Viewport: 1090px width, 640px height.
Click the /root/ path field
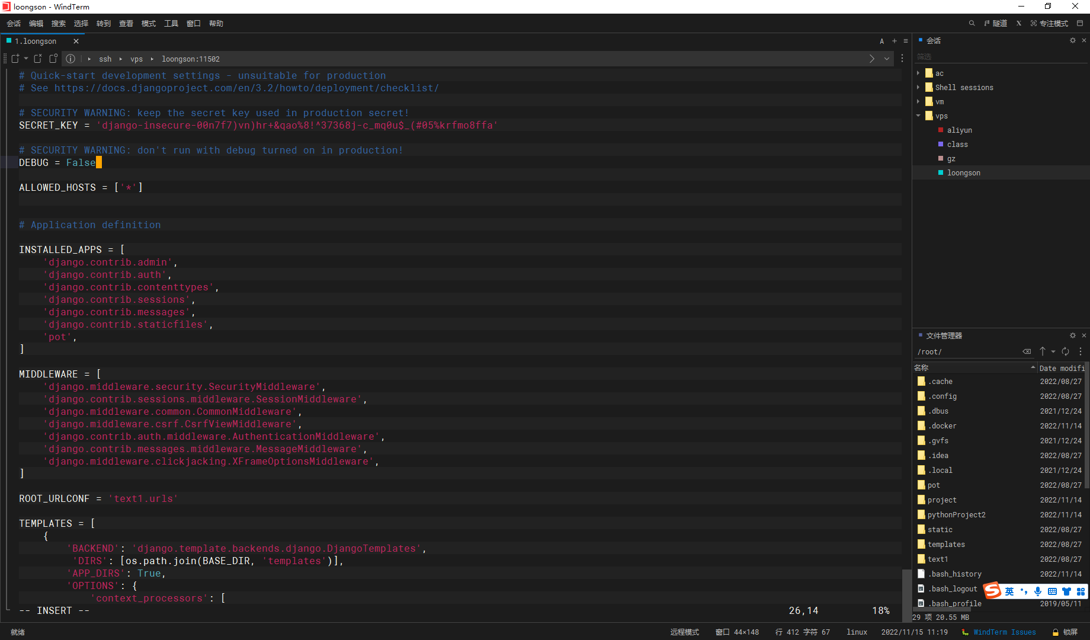[967, 352]
